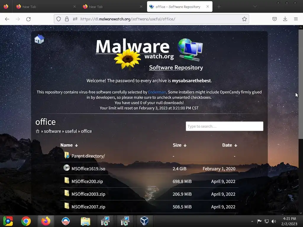Close the office - Software Repository tab
Screen dimensions: 303x227
(x=207, y=7)
